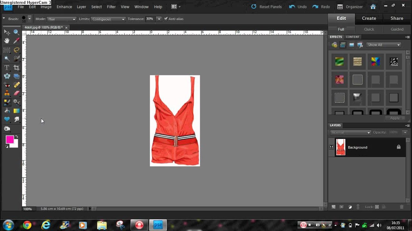The height and width of the screenshot is (231, 412).
Task: Hide the Background layer eye icon
Action: pyautogui.click(x=331, y=147)
